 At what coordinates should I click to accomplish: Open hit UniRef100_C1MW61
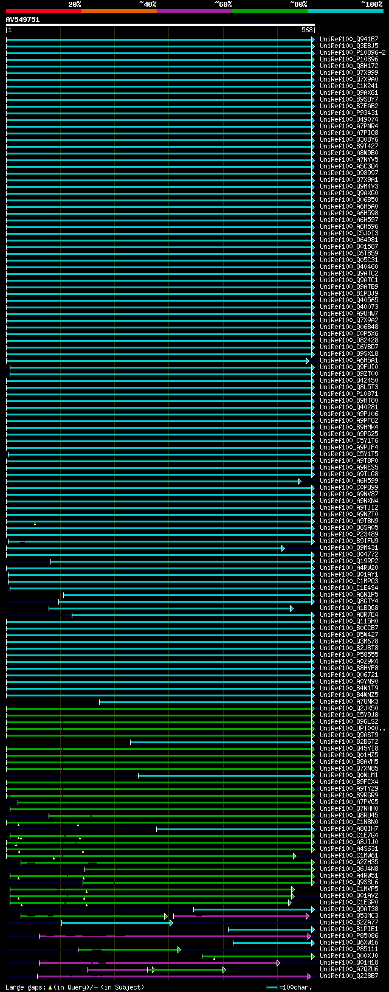349,855
